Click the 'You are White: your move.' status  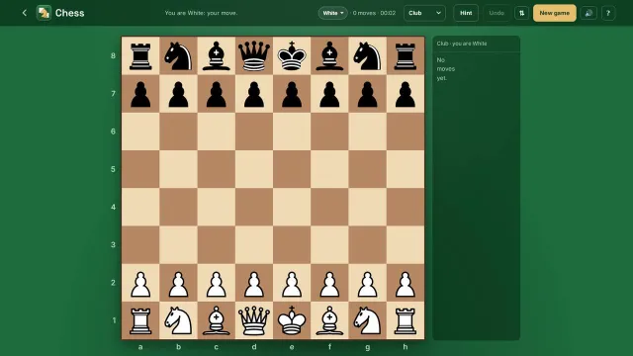[201, 13]
